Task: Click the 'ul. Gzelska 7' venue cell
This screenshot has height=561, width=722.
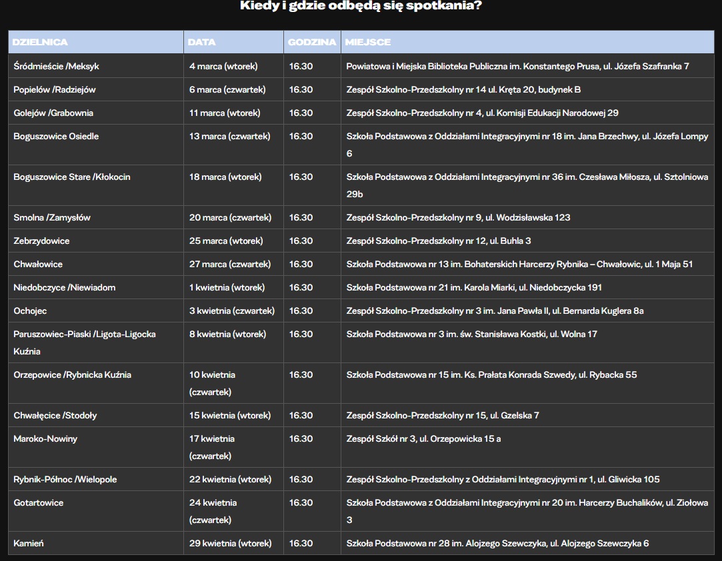Action: coord(443,416)
